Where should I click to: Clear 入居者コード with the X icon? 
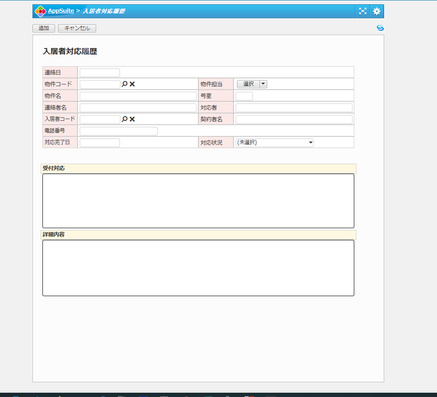point(132,119)
